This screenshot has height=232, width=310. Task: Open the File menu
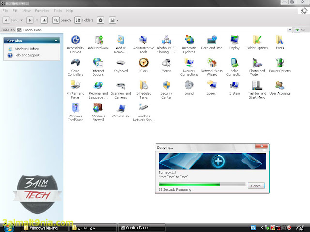click(5, 11)
